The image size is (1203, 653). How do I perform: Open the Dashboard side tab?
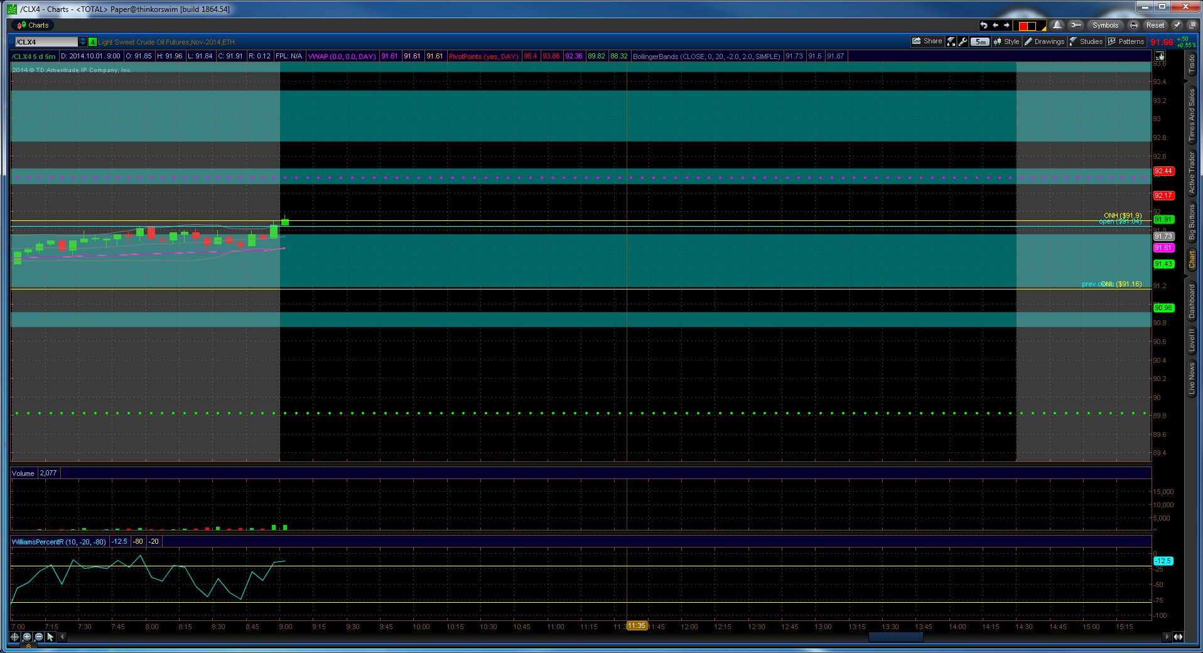pyautogui.click(x=1191, y=301)
